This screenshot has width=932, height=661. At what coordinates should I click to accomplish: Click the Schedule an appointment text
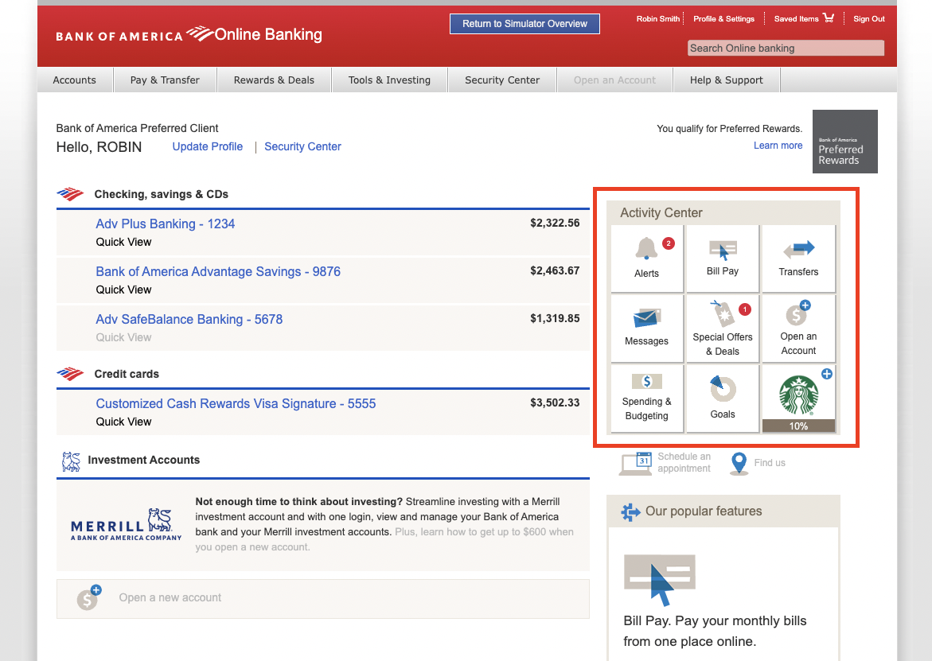684,463
